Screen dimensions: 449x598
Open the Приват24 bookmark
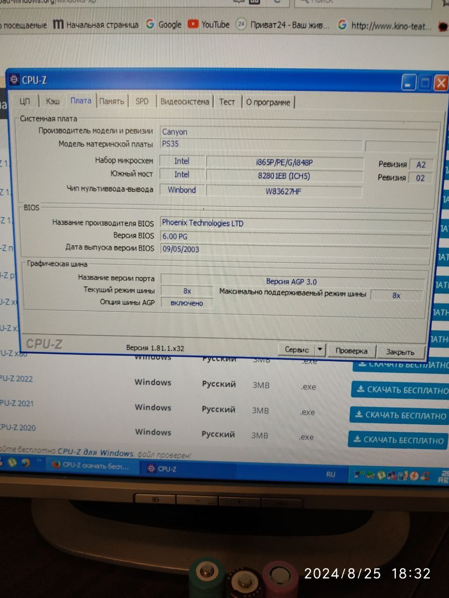pyautogui.click(x=282, y=24)
